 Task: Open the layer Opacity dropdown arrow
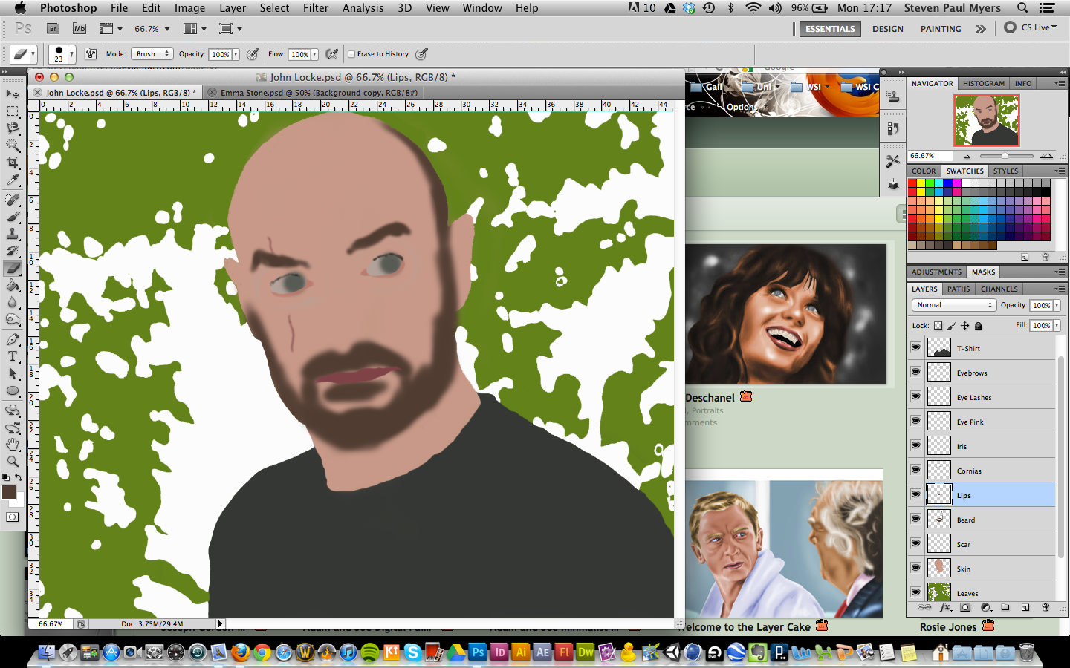pyautogui.click(x=1057, y=305)
